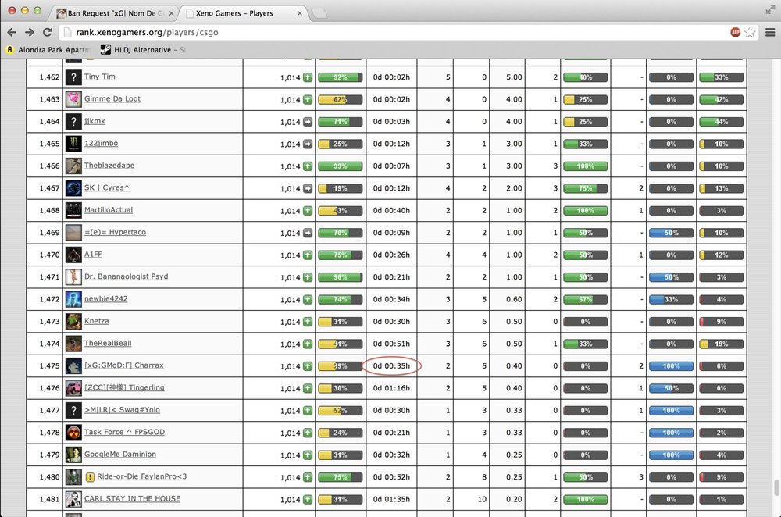Viewport: 781px width, 517px height.
Task: Click the Alondra Park bookmark icon
Action: [9, 49]
